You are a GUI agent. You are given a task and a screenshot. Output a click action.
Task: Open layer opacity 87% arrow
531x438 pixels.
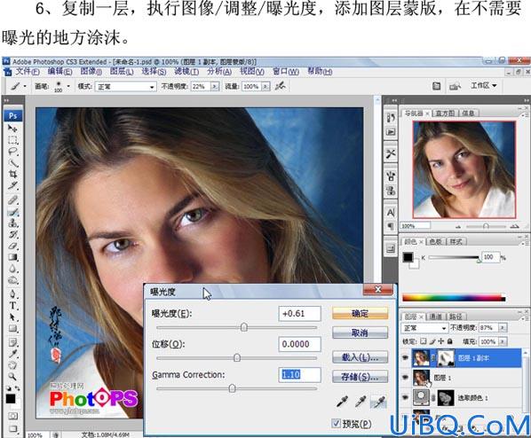[503, 328]
